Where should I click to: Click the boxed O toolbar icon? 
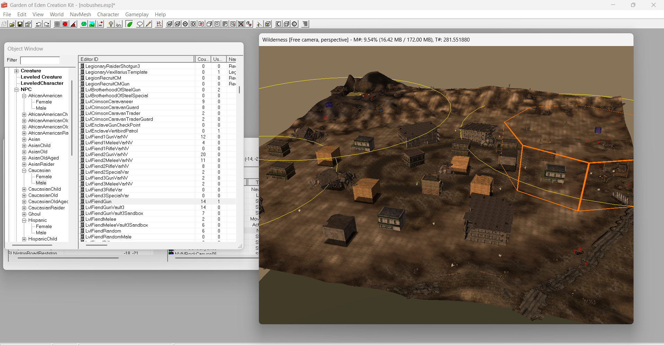point(193,24)
